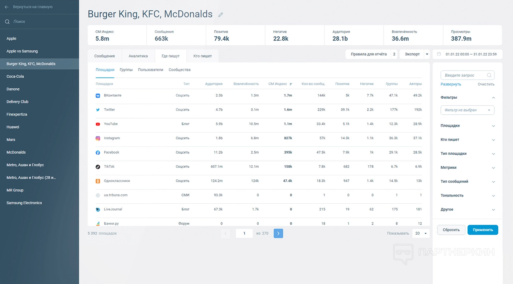Screen dimensions: 513x284
Task: Collapse the Фильтры section
Action: pos(493,98)
